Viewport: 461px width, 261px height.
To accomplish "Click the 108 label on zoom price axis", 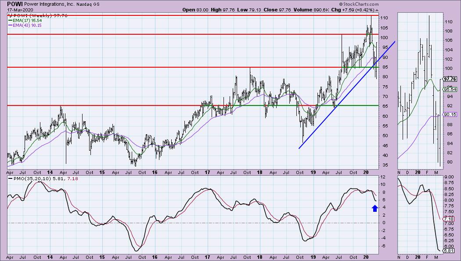I will click(x=448, y=31).
